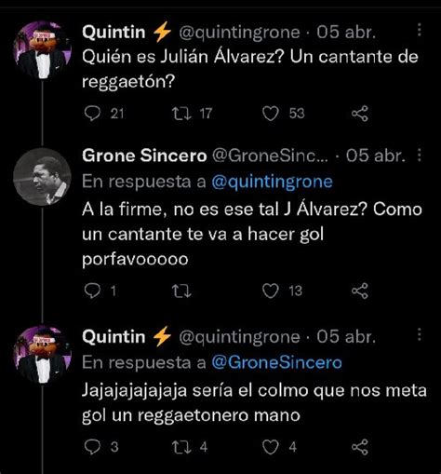Retweet Grone Sincero's reply

click(x=181, y=291)
